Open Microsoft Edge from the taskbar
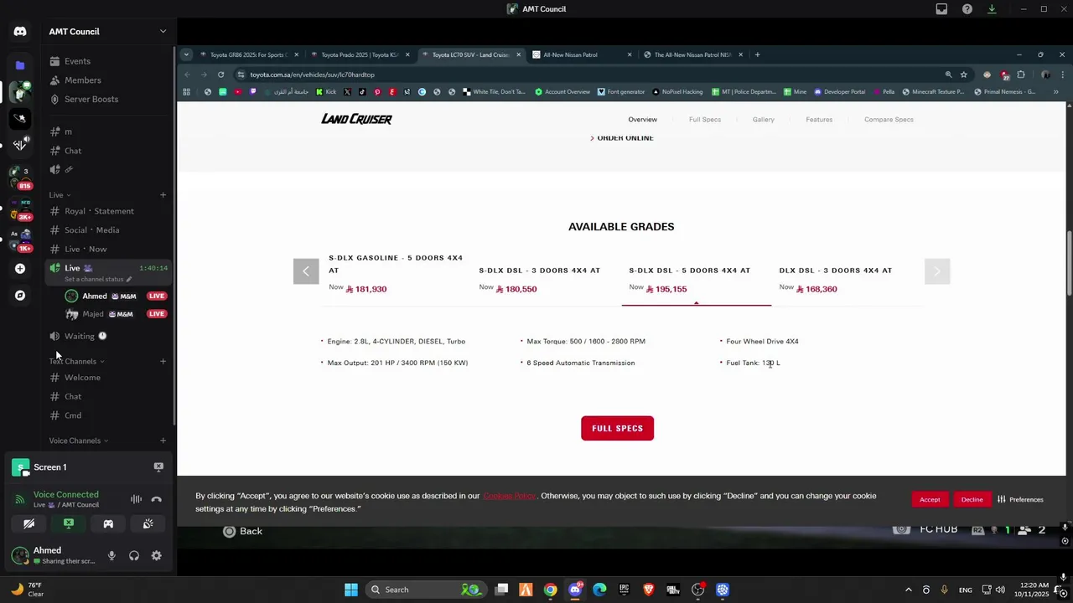 599,590
